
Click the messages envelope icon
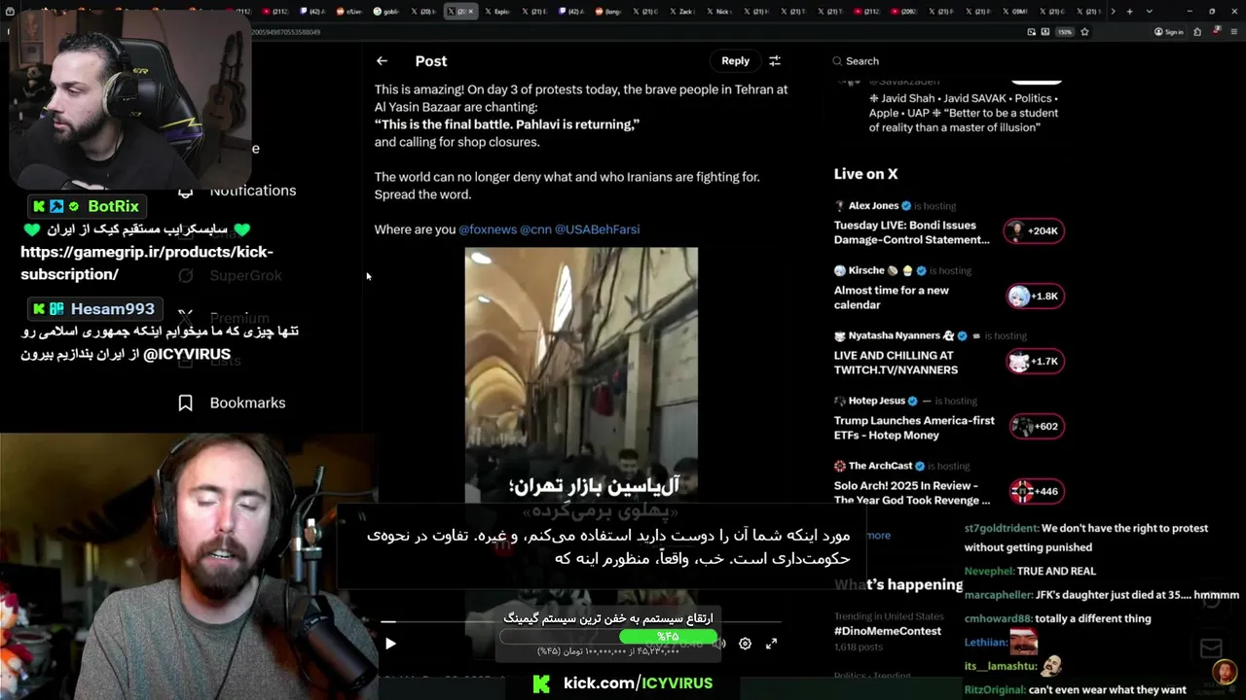[1211, 648]
